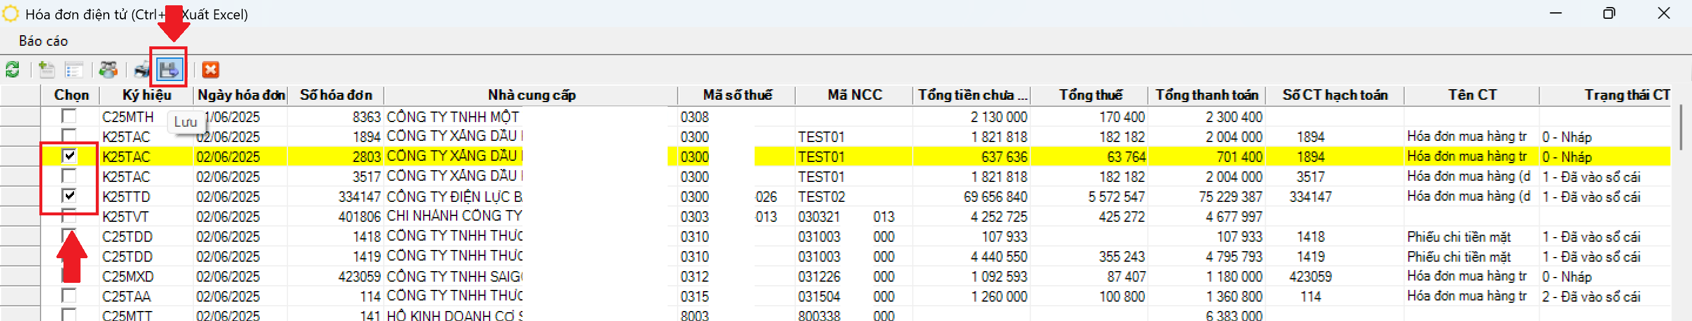Click the add new document icon

click(46, 70)
